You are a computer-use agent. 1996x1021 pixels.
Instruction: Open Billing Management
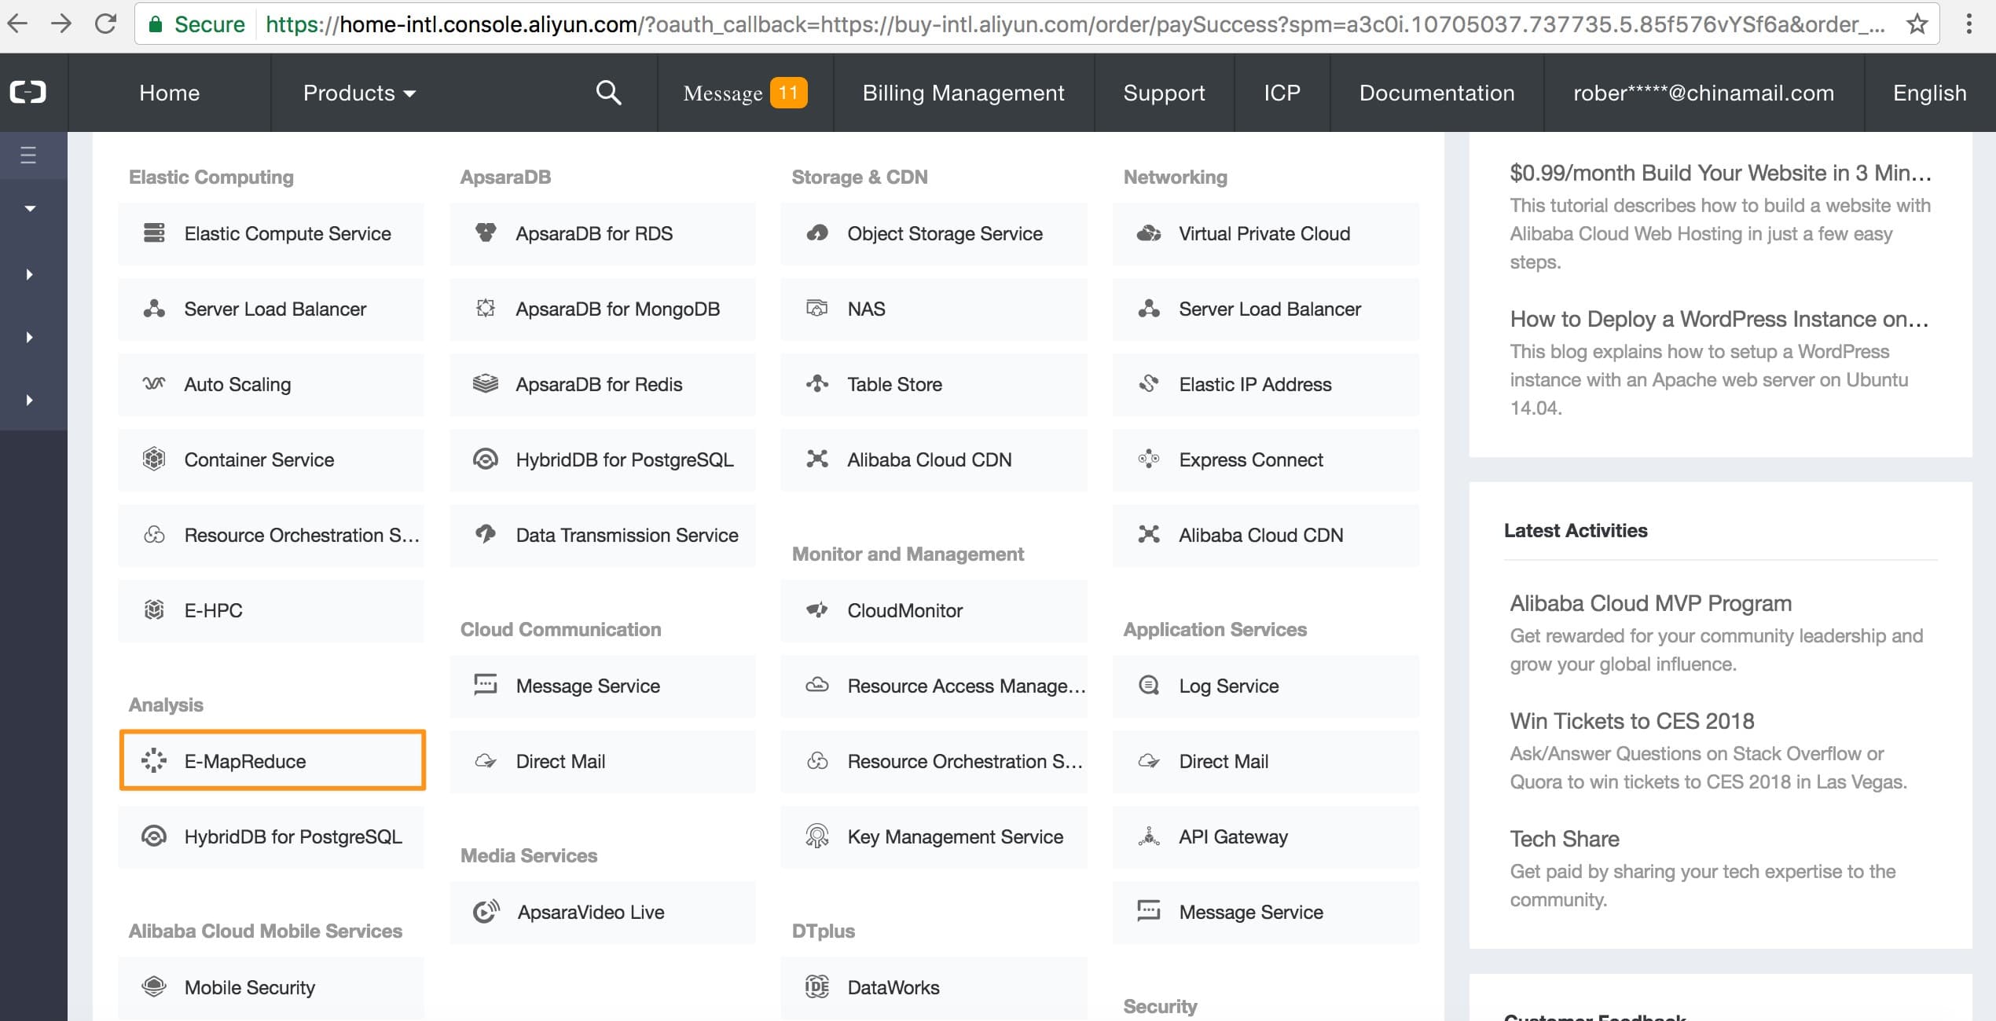point(963,93)
